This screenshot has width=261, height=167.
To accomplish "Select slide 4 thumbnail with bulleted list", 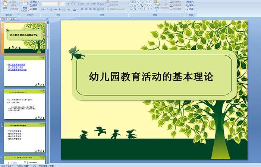I will click(25, 138).
